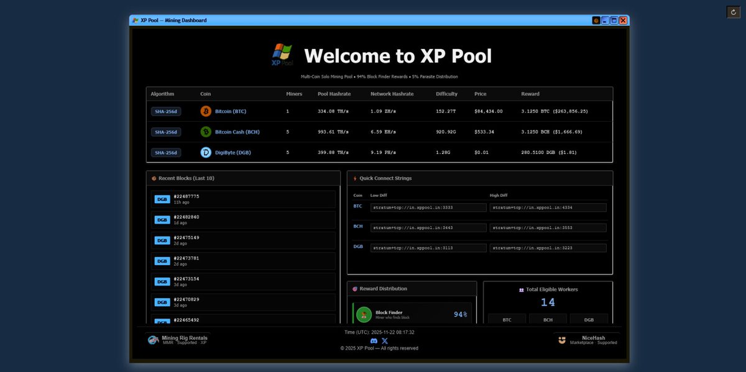The image size is (746, 372).
Task: Click the Reward column header
Action: [530, 94]
